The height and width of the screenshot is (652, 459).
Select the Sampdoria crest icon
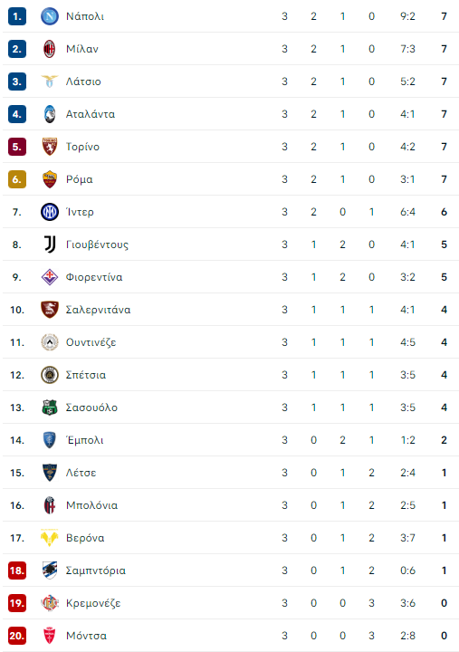click(50, 570)
